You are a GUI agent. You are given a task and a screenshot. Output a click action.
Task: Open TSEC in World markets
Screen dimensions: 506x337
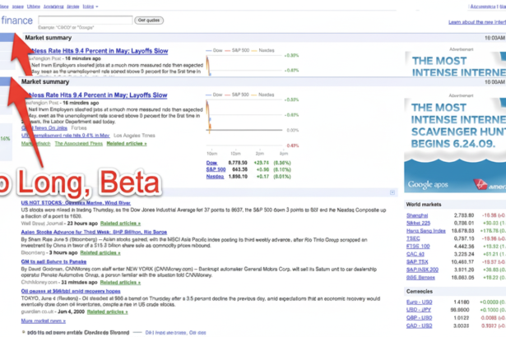coord(413,238)
